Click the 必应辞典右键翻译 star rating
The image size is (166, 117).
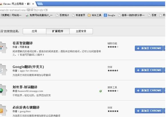pyautogui.click(x=113, y=111)
